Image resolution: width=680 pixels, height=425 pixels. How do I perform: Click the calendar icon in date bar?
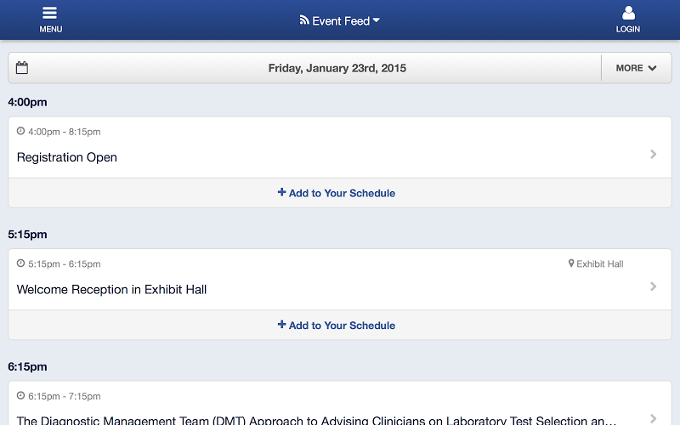(x=22, y=68)
